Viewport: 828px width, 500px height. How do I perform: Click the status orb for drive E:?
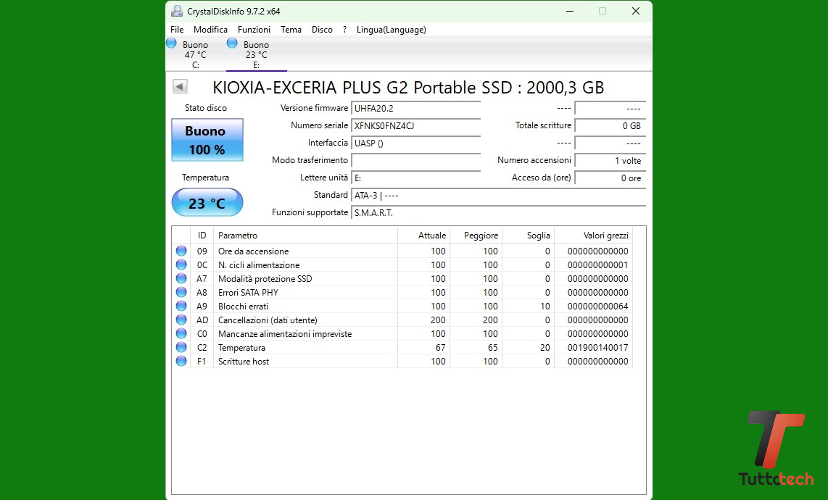[x=232, y=43]
